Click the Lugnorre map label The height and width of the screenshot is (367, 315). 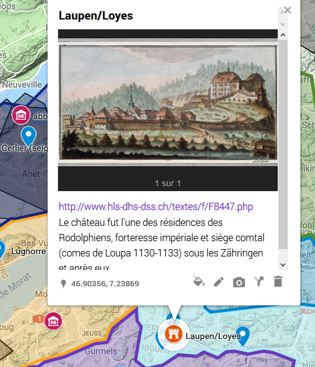[29, 252]
